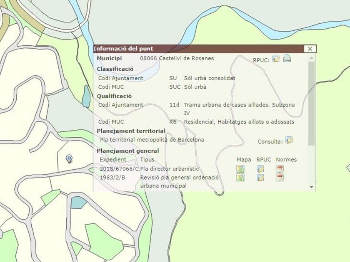The image size is (350, 262).
Task: Select expedient 2018/67068/C in the list
Action: click(x=119, y=169)
